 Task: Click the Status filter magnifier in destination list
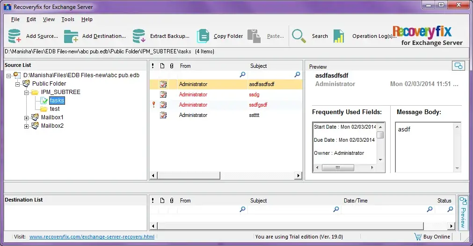pyautogui.click(x=450, y=209)
